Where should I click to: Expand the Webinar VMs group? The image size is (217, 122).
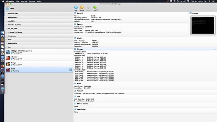[6, 17]
